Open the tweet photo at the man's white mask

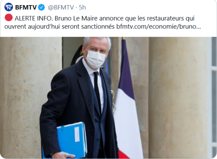point(96,59)
